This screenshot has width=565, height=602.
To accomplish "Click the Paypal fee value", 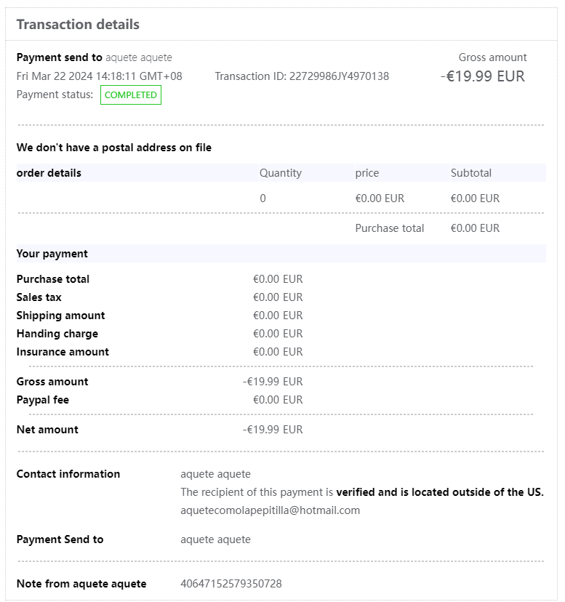I will [x=278, y=400].
